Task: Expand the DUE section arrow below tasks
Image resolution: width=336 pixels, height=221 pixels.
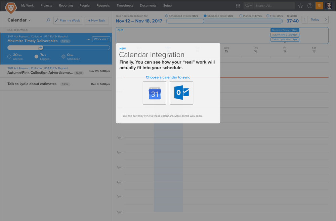Action: (x=285, y=42)
